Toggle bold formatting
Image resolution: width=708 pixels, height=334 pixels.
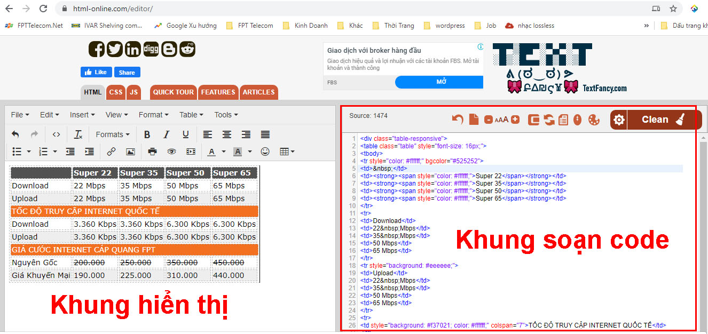pos(147,134)
